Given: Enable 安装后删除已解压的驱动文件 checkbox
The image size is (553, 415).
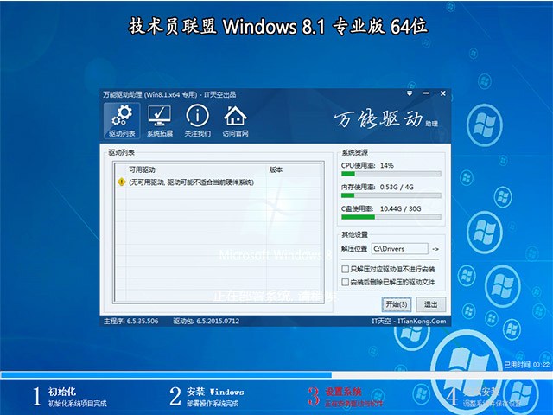Looking at the screenshot, I should [346, 282].
